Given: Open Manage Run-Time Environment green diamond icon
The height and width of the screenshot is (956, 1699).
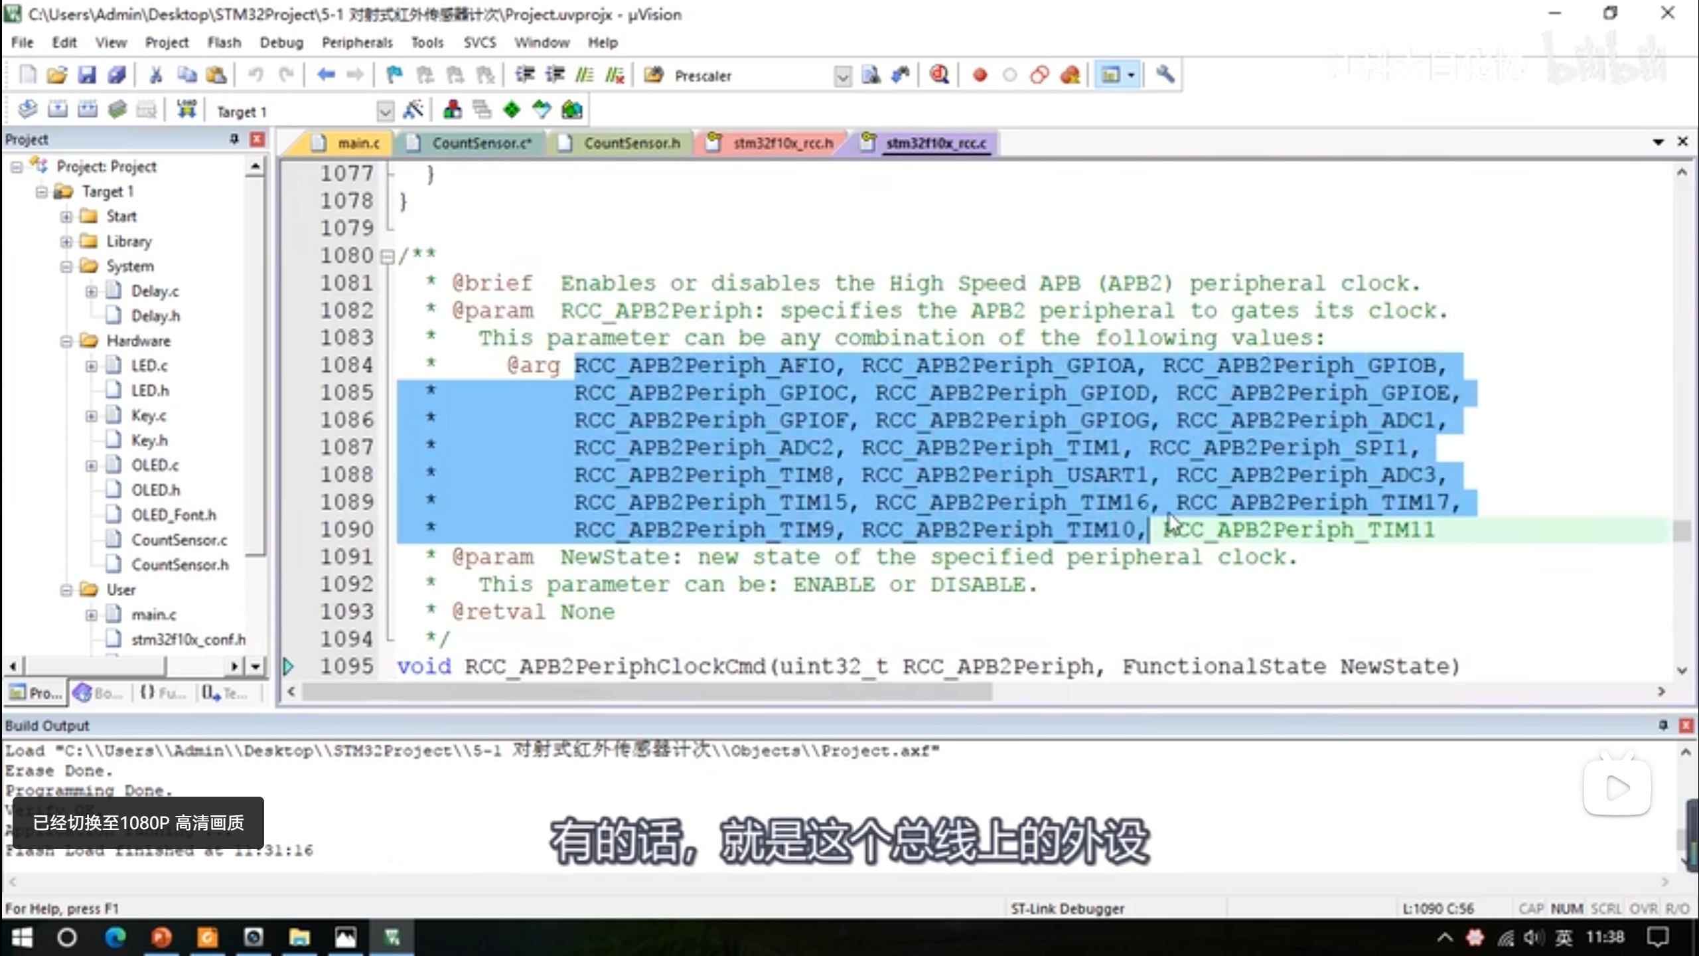Looking at the screenshot, I should coord(511,110).
